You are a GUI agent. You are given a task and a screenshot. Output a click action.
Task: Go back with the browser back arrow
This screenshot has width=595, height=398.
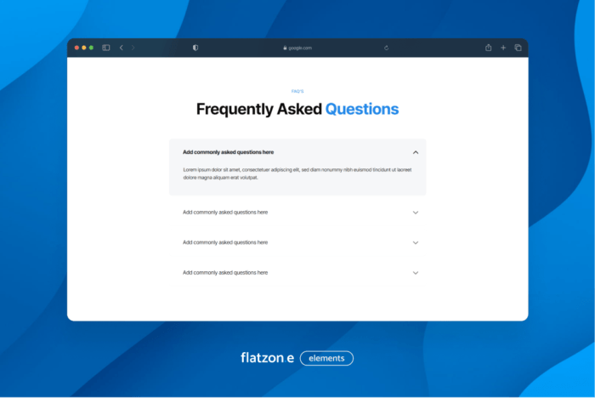pyautogui.click(x=122, y=48)
